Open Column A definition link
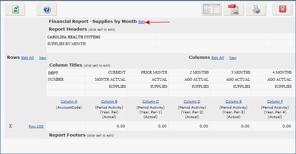The height and width of the screenshot is (154, 296). (x=69, y=102)
